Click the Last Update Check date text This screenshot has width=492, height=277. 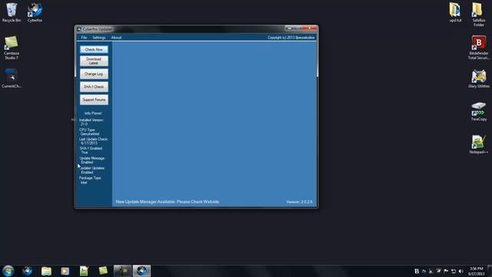(x=93, y=141)
